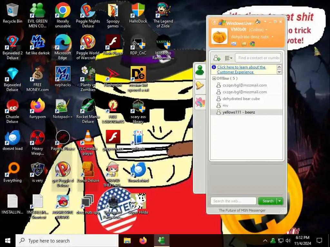
Task: Click the volume speaker icon in system tray
Action: click(x=288, y=241)
